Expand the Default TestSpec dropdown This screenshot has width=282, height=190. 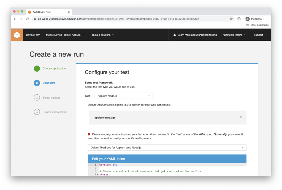tap(167, 148)
